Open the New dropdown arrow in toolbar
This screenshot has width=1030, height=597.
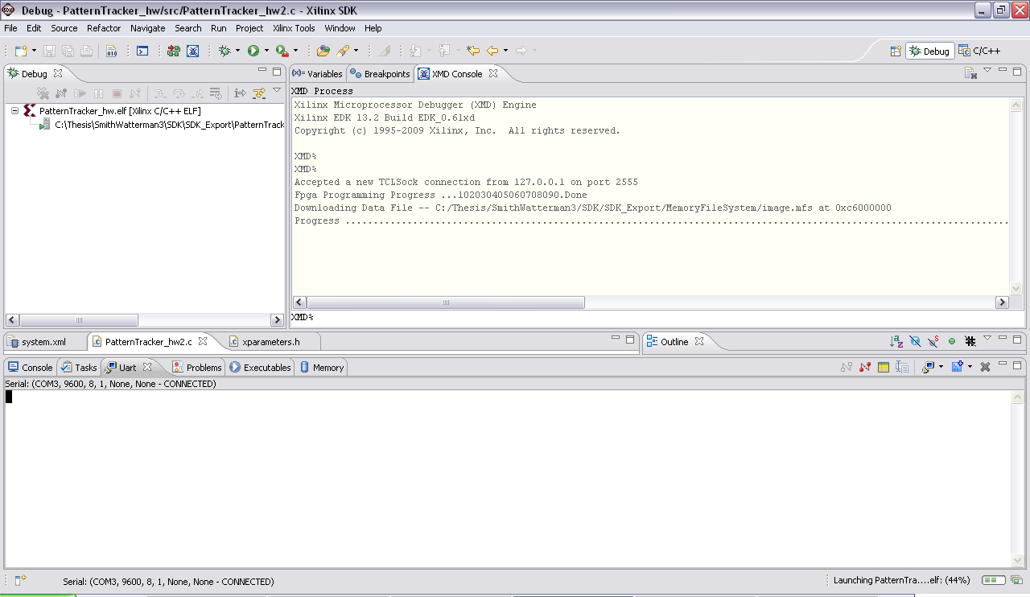click(x=33, y=51)
